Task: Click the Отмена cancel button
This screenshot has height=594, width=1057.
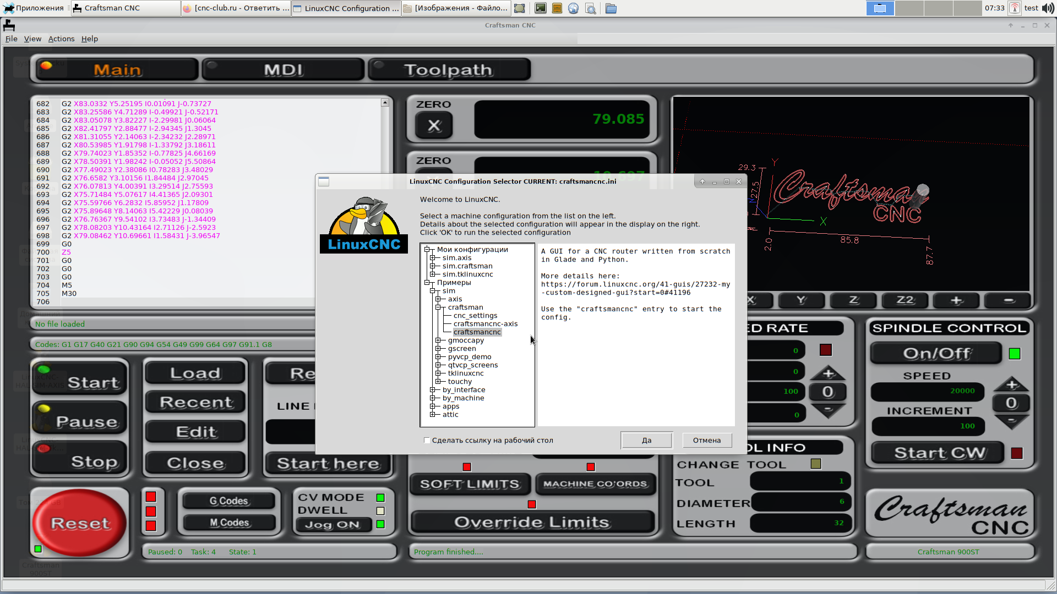Action: [707, 440]
